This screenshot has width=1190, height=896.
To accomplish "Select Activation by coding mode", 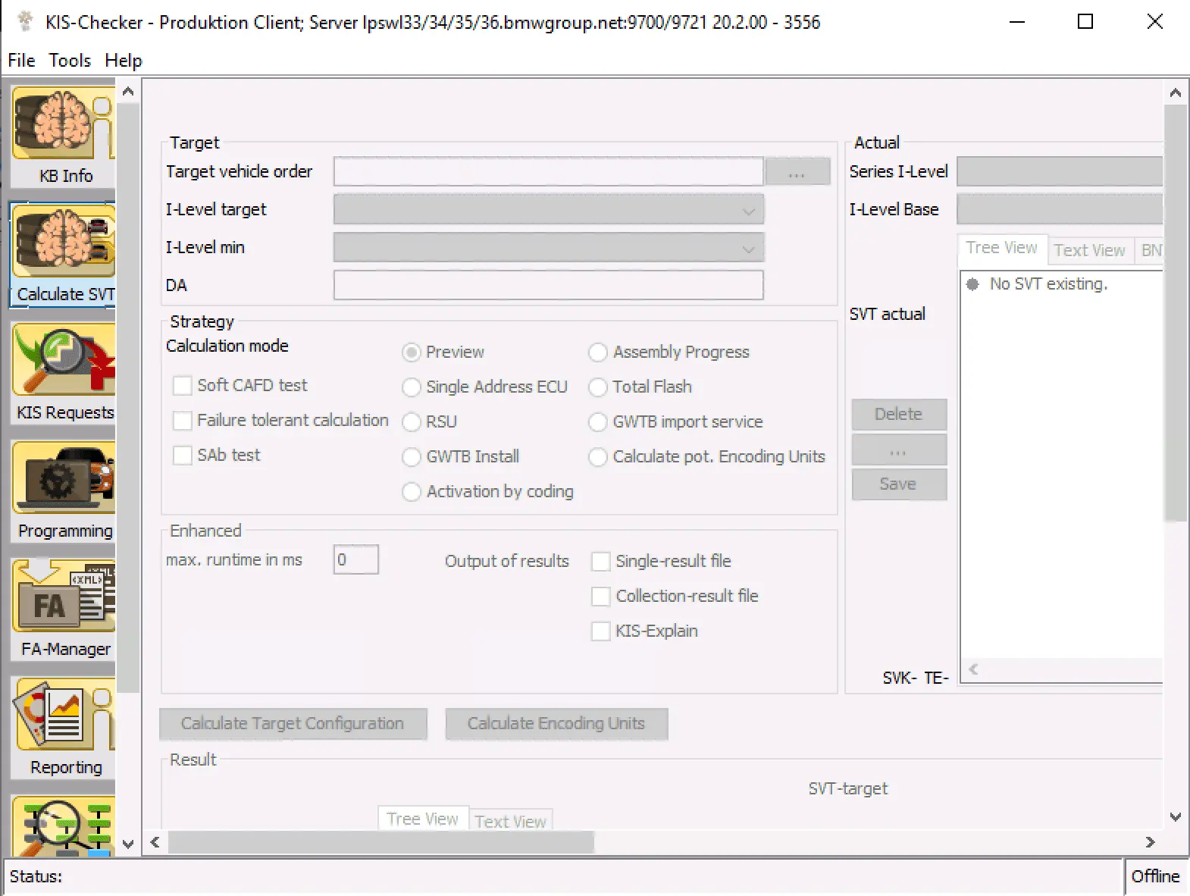I will click(412, 492).
